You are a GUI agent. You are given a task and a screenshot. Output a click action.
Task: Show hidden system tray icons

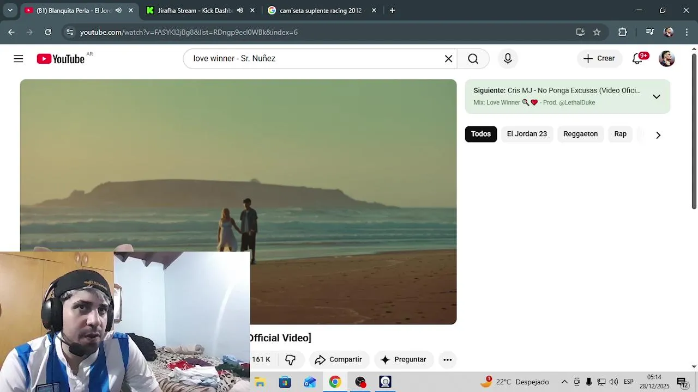pyautogui.click(x=564, y=382)
